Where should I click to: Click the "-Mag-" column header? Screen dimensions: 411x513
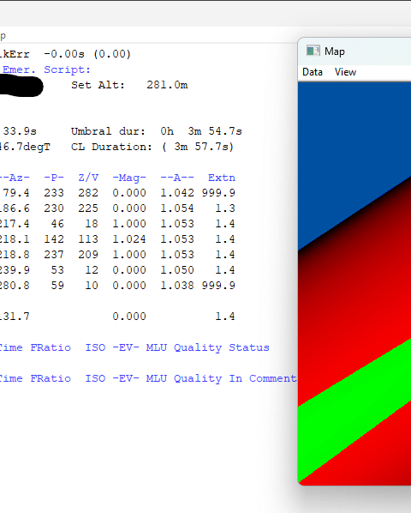129,178
